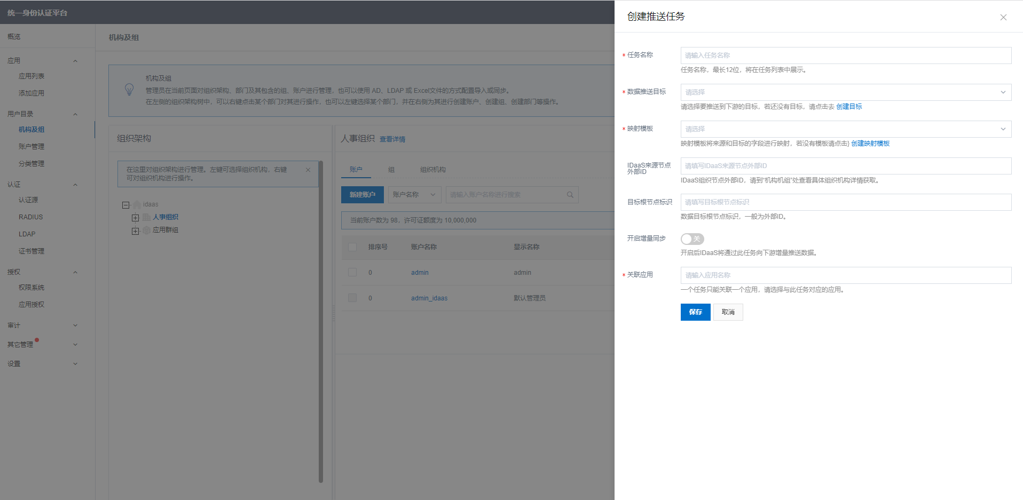Expand the 应用群组 tree node plus icon
1023x500 pixels.
coord(136,231)
